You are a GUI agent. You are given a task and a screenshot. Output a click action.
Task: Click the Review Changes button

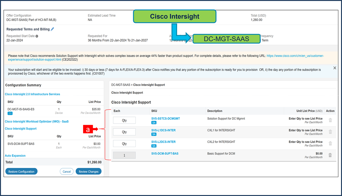tap(88, 171)
